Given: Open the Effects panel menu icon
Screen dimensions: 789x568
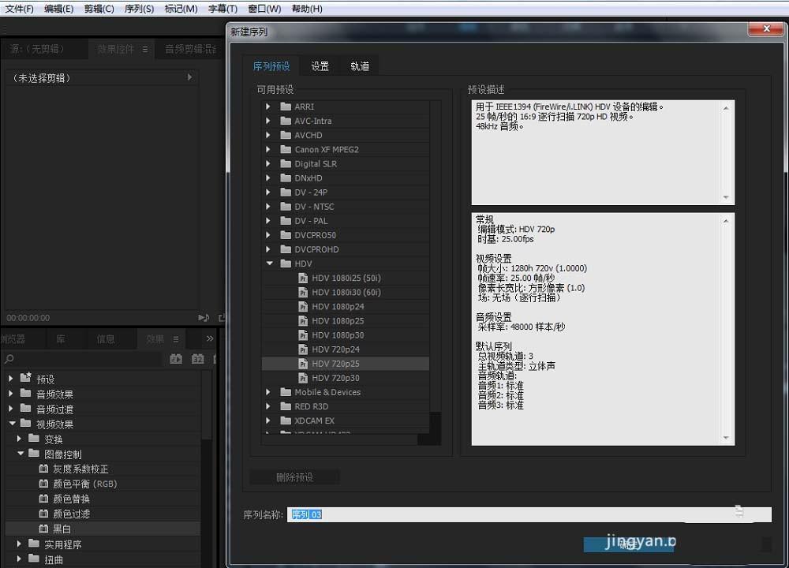Looking at the screenshot, I should [175, 339].
